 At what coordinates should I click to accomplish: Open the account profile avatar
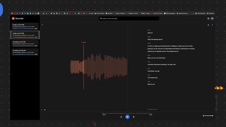[212, 18]
